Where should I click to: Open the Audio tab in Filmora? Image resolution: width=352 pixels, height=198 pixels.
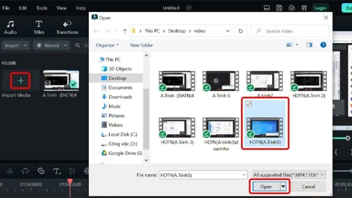coord(10,27)
